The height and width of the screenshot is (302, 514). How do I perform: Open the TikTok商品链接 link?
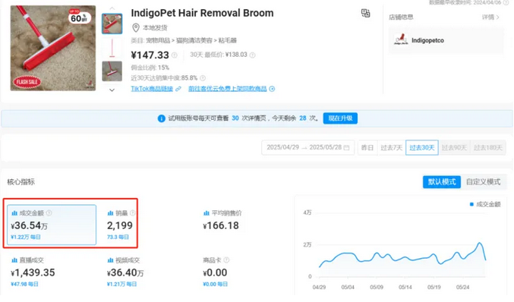[152, 89]
